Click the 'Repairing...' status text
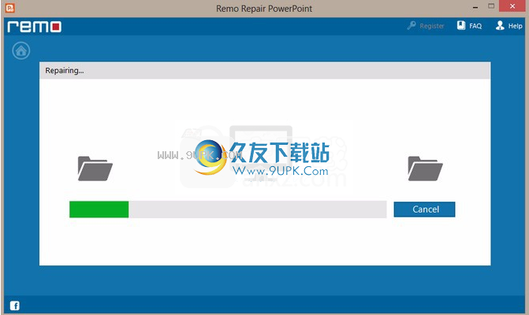The height and width of the screenshot is (315, 529). pyautogui.click(x=65, y=70)
